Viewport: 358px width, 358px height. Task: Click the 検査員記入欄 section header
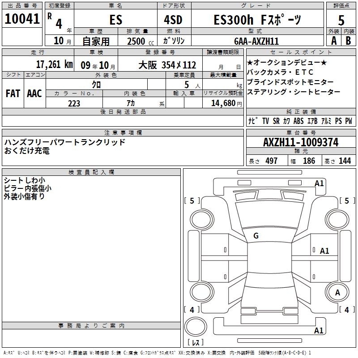tap(91, 172)
